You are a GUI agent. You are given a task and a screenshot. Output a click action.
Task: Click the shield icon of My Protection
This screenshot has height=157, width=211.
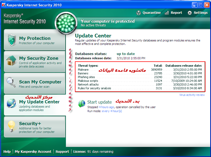pyautogui.click(x=12, y=40)
